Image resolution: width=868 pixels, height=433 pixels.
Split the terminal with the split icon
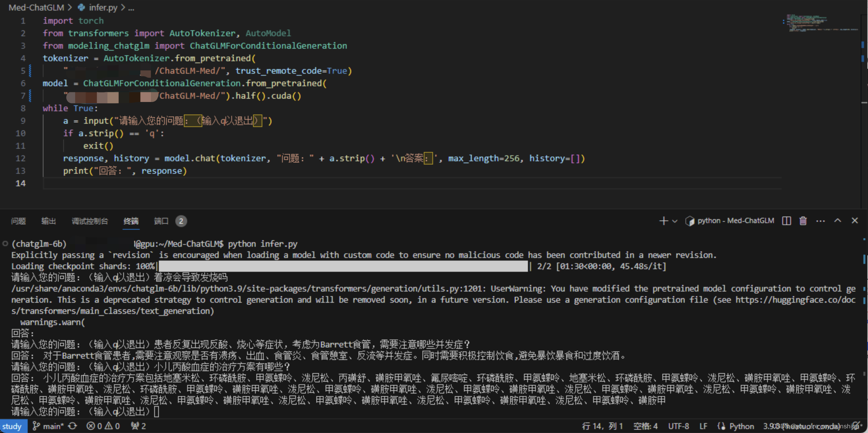[x=786, y=221]
